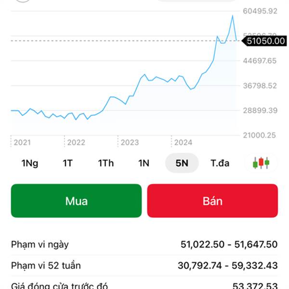Click the 51050.00 current price tag

[x=265, y=41]
